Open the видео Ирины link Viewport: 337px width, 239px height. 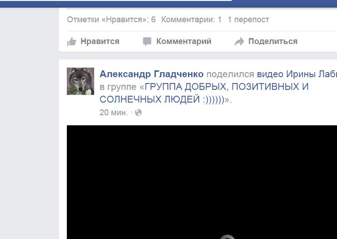[297, 74]
